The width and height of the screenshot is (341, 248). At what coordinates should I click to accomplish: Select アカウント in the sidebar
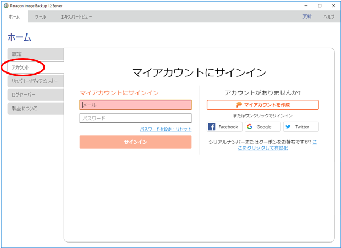pos(36,67)
